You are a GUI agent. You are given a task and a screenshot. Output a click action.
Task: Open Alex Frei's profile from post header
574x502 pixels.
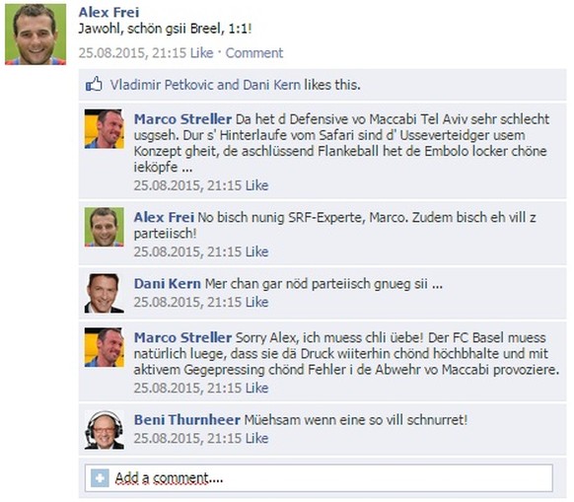point(108,13)
